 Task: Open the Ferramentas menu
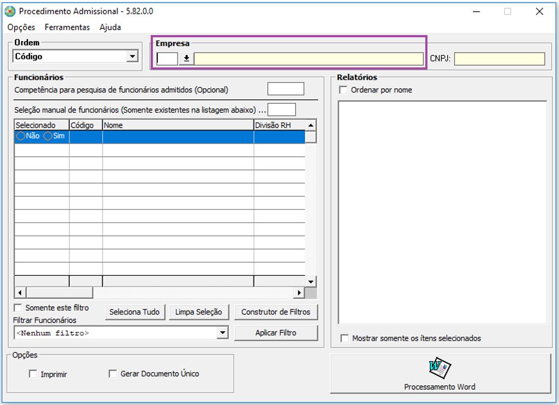(x=67, y=27)
